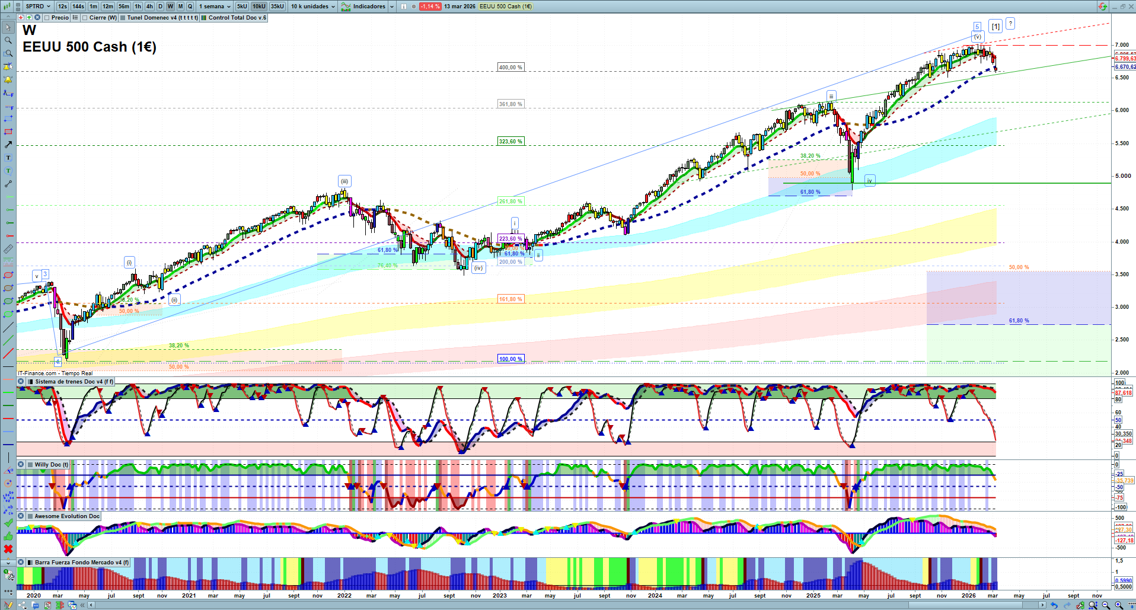The image size is (1136, 610).
Task: Click the red X delete drawings icon
Action: pos(8,549)
